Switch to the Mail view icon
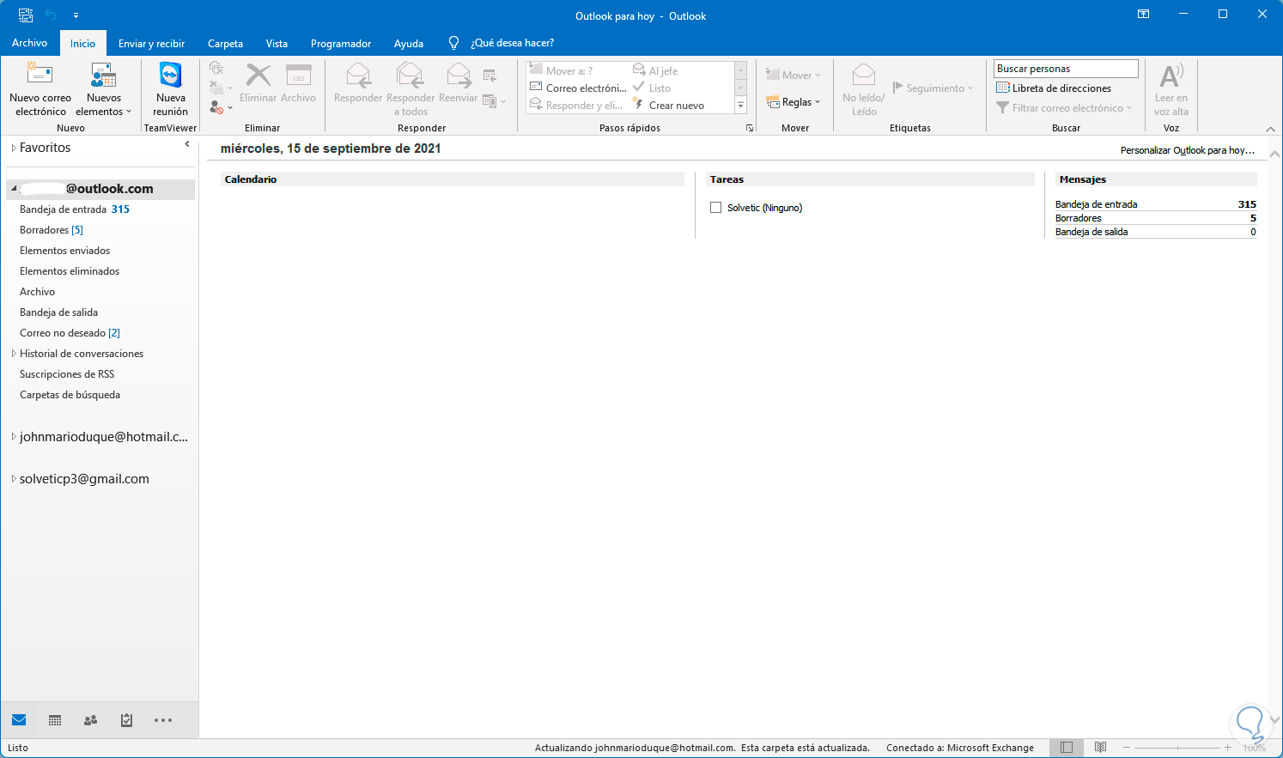 point(19,720)
